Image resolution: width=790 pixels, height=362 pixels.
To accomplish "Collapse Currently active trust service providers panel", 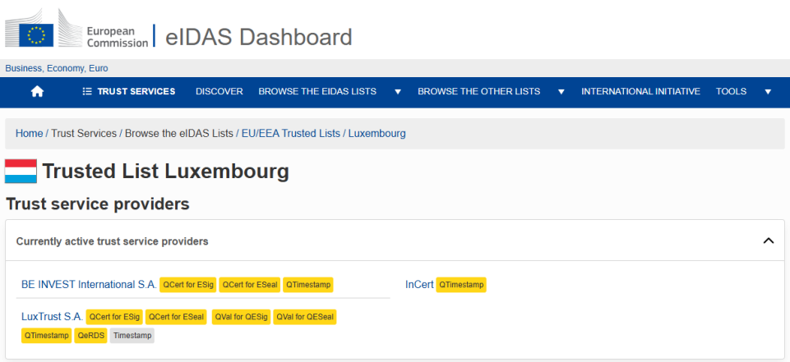I will [x=769, y=241].
